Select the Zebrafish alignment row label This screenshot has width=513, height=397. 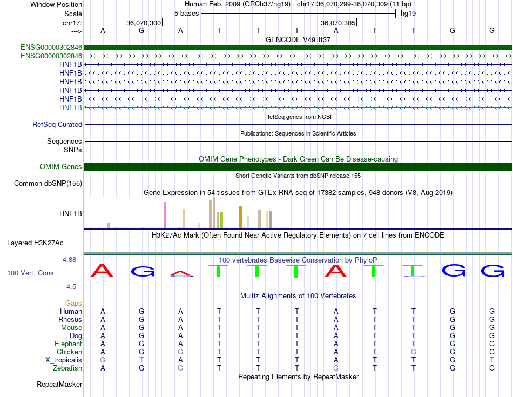[67, 368]
